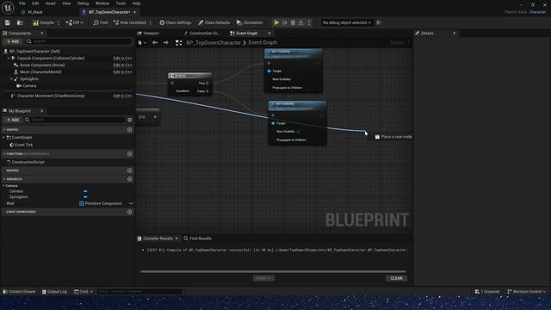Navigate forward in graph history
This screenshot has height=310, width=551.
coord(166,42)
